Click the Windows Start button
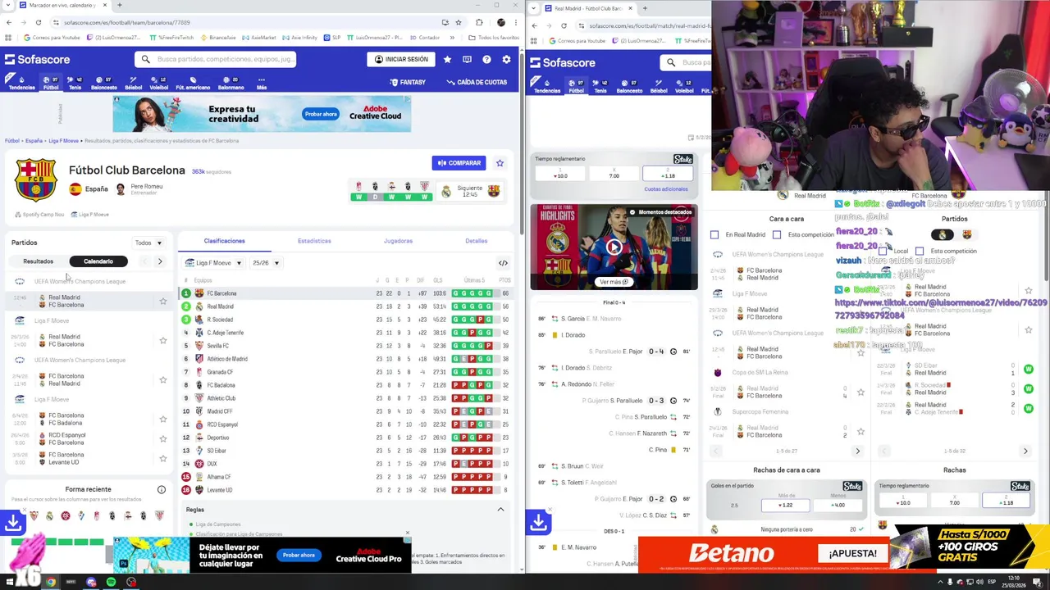 pos(11,582)
